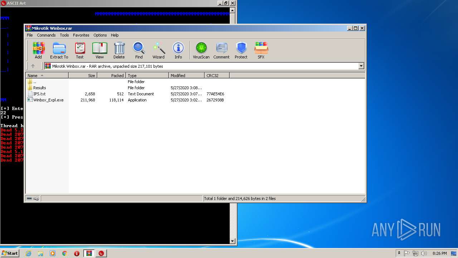Open the Tools menu
458x258 pixels.
click(x=64, y=35)
